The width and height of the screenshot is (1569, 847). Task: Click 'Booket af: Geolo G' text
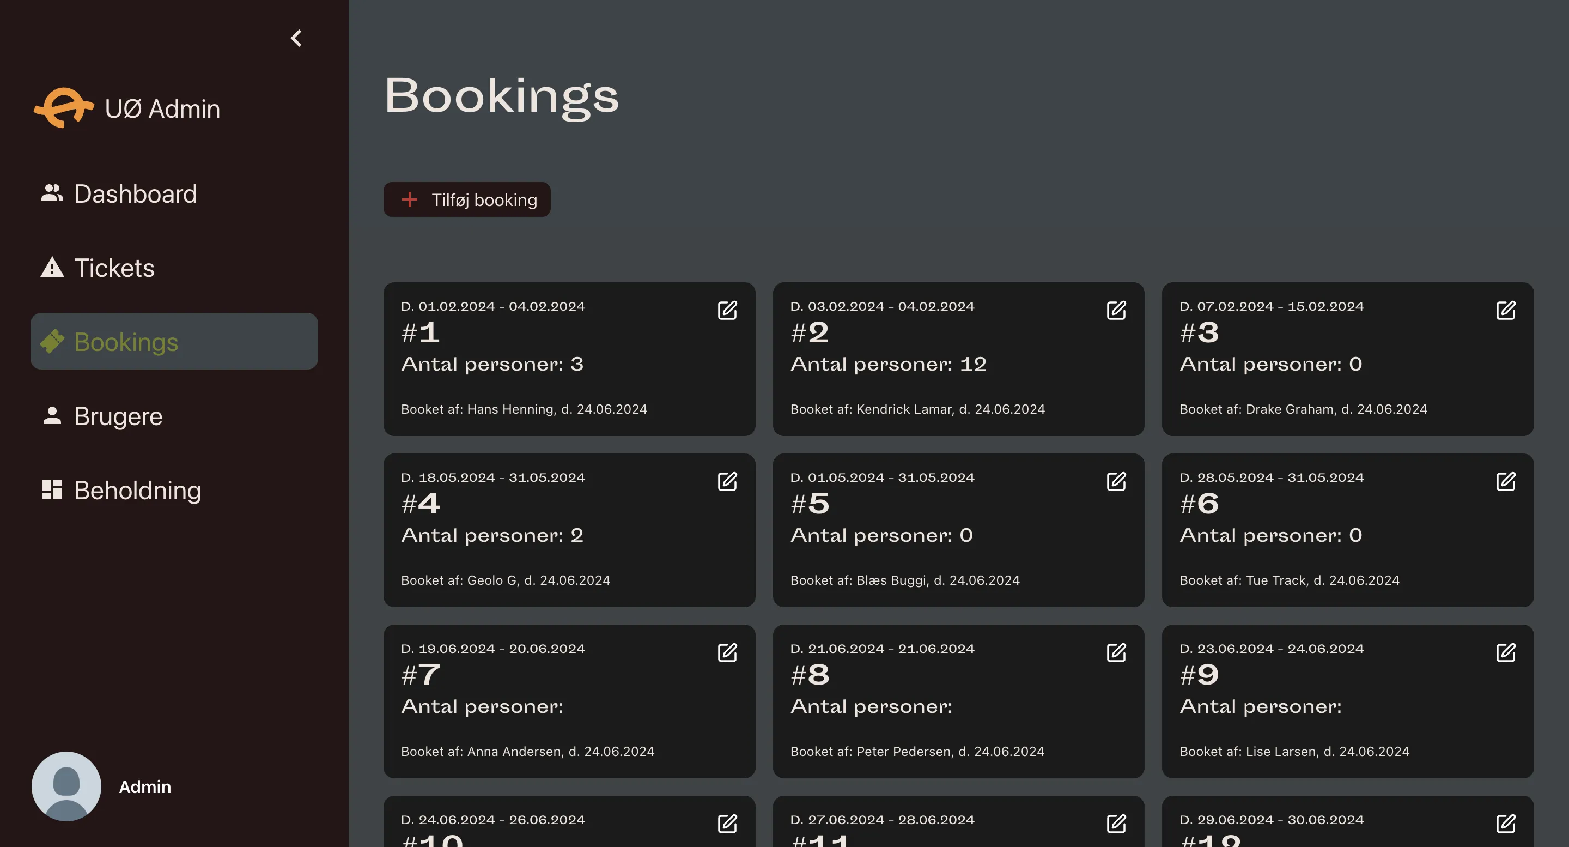pyautogui.click(x=506, y=580)
